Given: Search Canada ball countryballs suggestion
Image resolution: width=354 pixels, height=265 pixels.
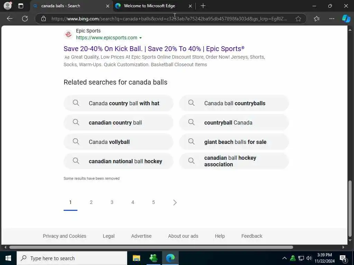Looking at the screenshot, I should coord(234,103).
